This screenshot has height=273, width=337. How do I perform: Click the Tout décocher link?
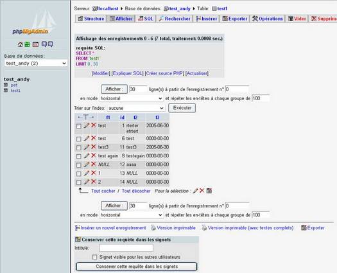point(136,191)
